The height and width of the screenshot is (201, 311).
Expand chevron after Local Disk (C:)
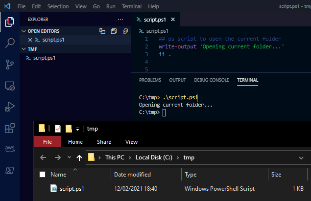click(x=178, y=157)
